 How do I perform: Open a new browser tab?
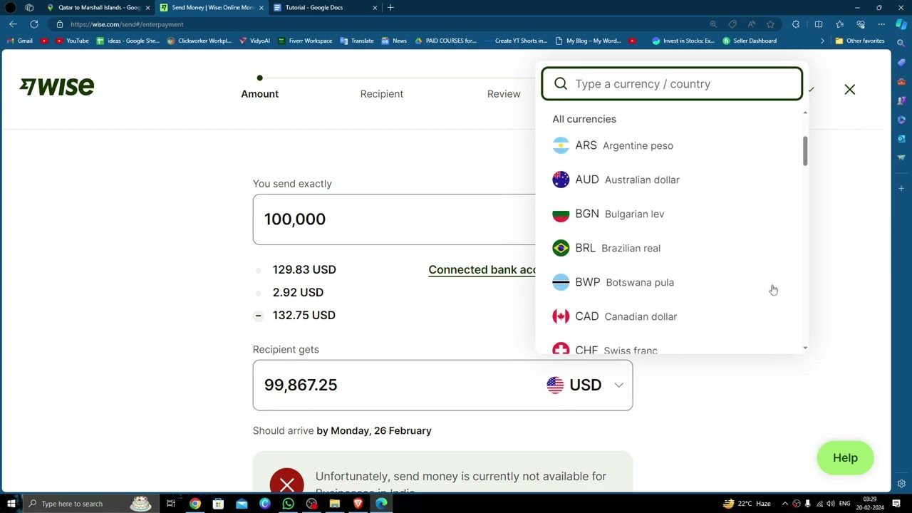pyautogui.click(x=390, y=7)
